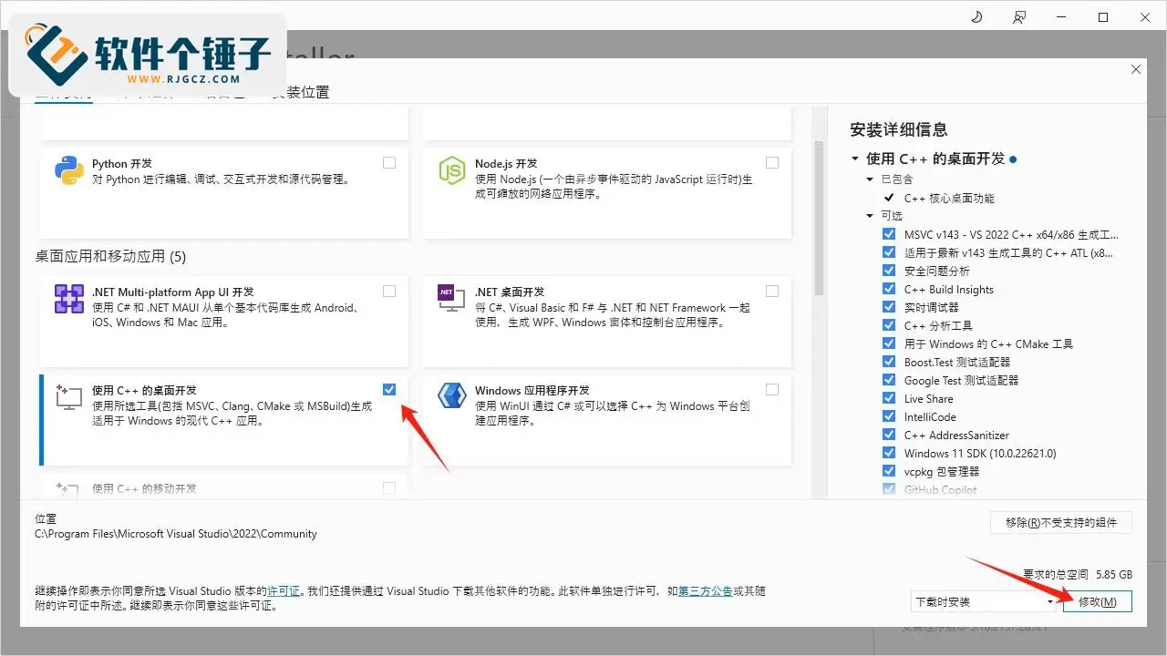
Task: Uncheck the Windows C++ CMake 工具 component
Action: [x=889, y=343]
